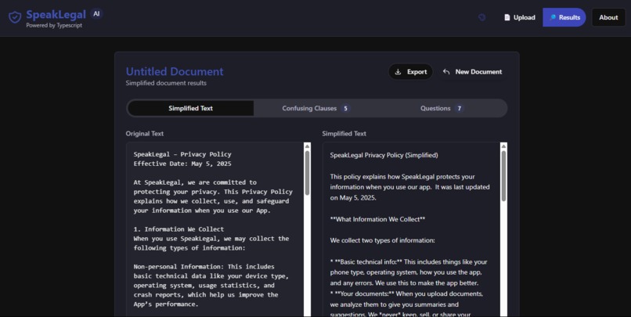Viewport: 631px width, 317px height.
Task: Open the About page
Action: (608, 17)
